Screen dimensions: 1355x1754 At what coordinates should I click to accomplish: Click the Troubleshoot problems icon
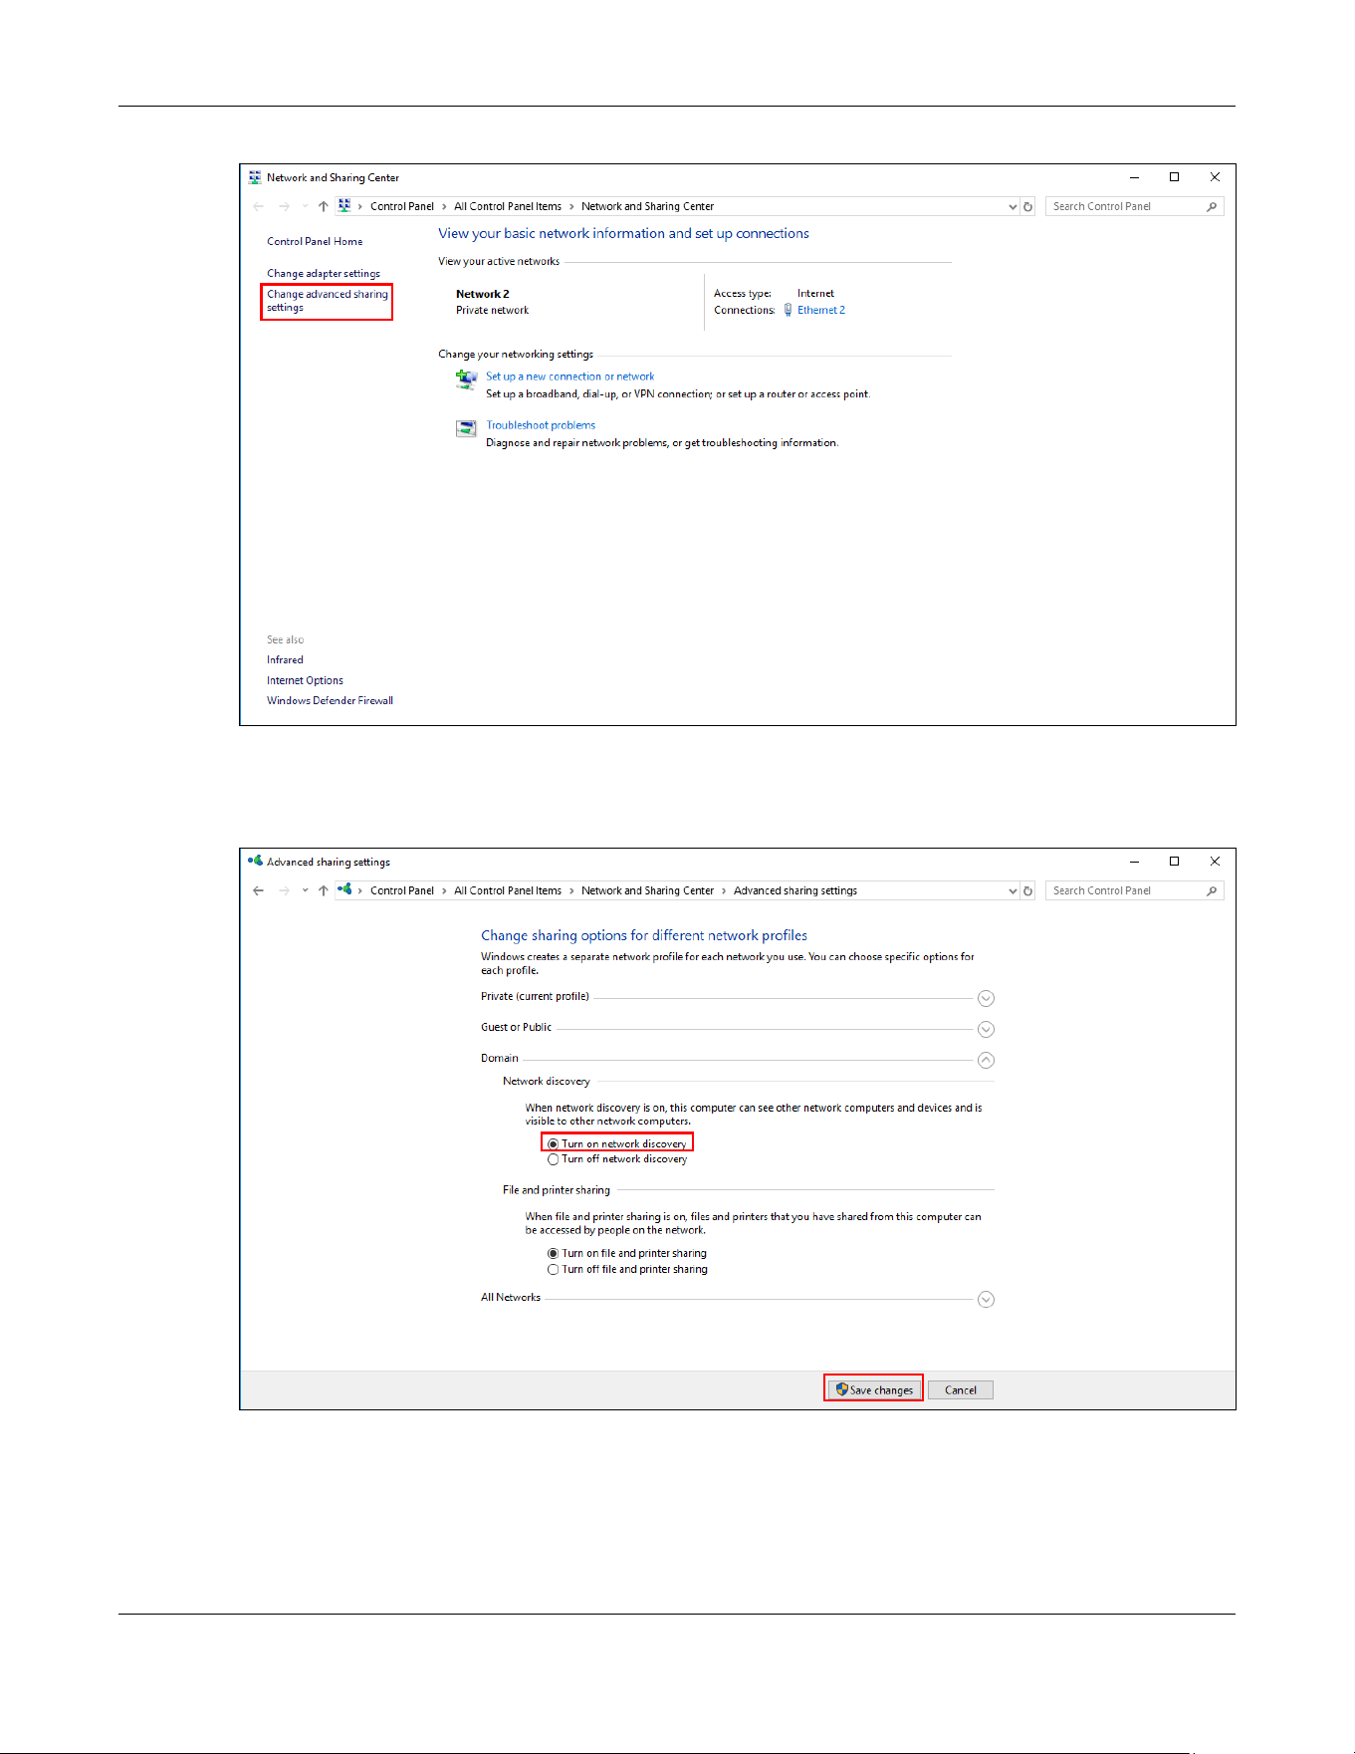click(x=466, y=428)
